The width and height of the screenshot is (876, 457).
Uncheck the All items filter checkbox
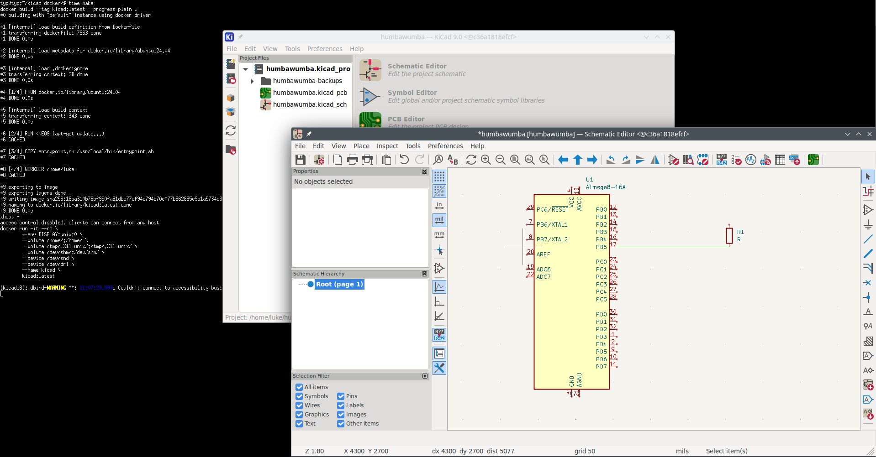299,387
